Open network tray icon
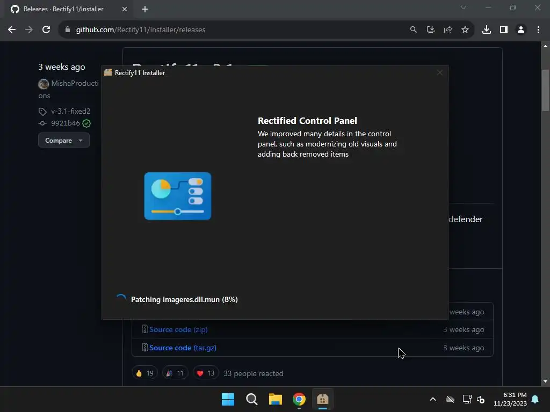The height and width of the screenshot is (412, 550). 467,399
